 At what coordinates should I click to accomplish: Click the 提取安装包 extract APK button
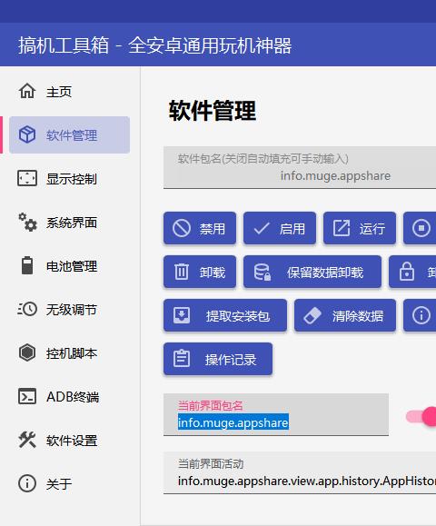pos(225,315)
